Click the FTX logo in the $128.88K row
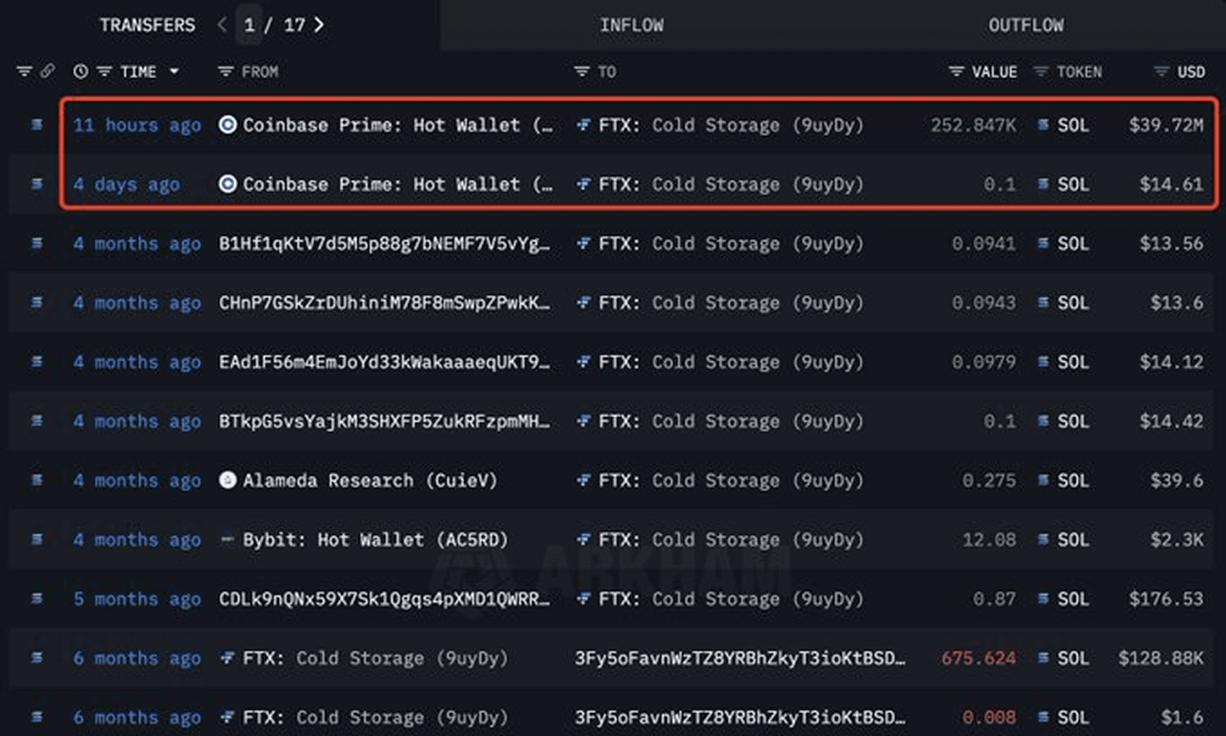 (227, 657)
